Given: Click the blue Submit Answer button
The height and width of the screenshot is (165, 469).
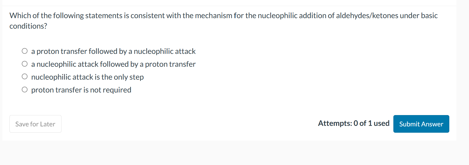Looking at the screenshot, I should [421, 124].
